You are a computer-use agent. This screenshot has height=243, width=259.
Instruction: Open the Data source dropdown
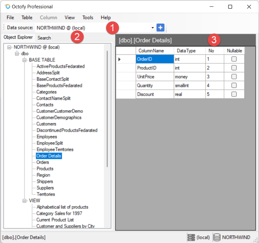pos(152,27)
